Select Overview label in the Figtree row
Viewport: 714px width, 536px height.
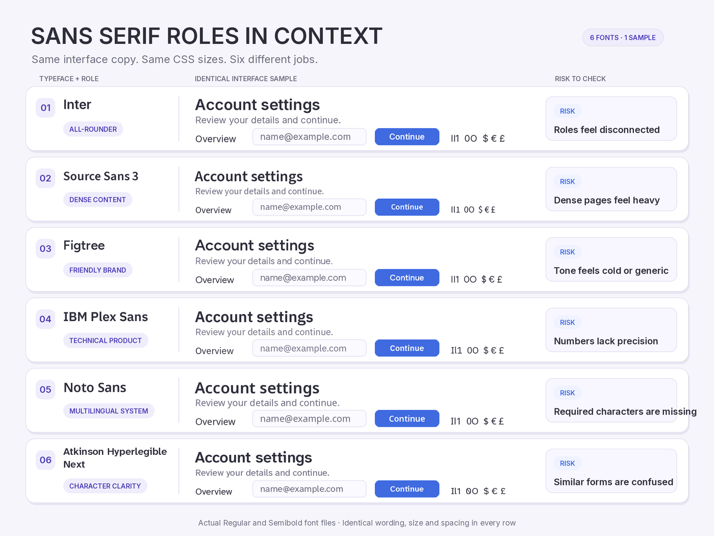(x=215, y=280)
